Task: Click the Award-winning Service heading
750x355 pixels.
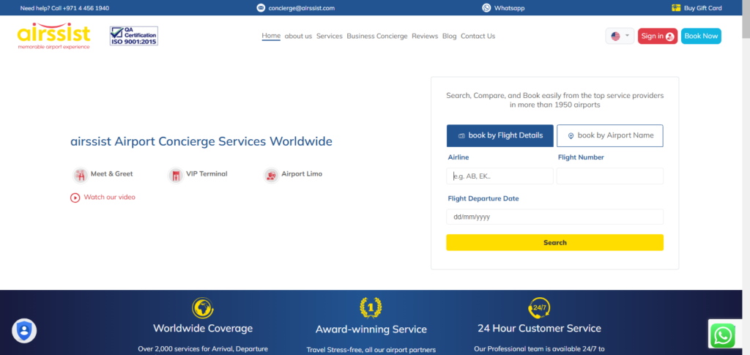Action: (371, 329)
